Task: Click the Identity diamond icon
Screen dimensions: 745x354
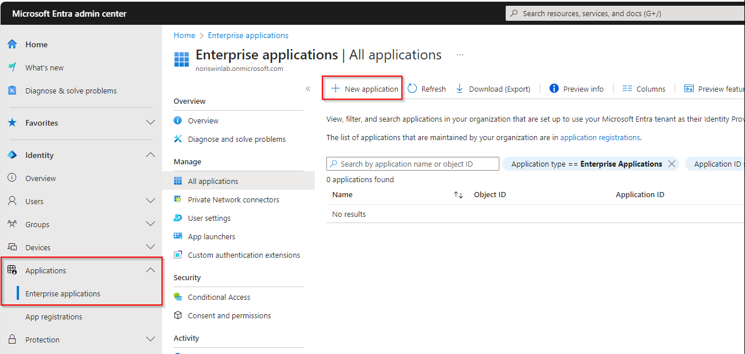Action: pos(12,155)
